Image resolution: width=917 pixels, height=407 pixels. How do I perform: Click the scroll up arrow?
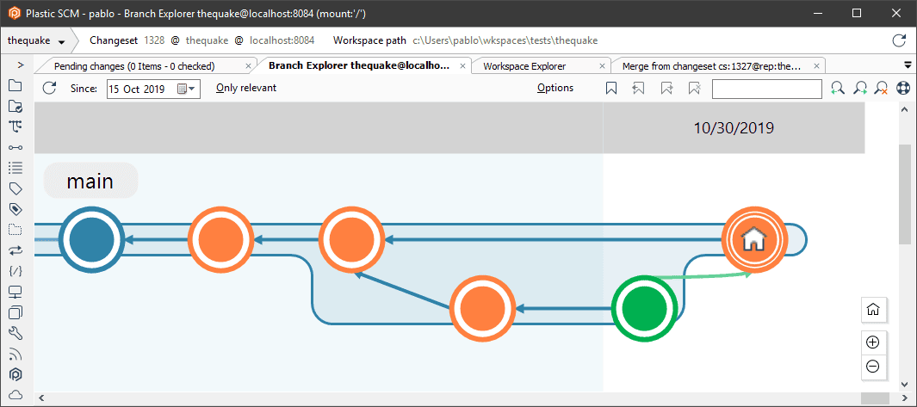pyautogui.click(x=905, y=109)
